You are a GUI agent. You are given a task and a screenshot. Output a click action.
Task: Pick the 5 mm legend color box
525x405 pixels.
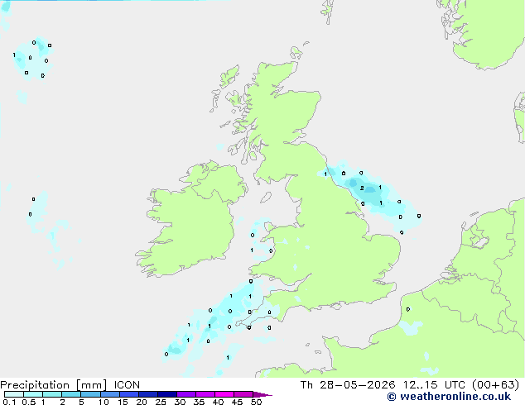coord(90,394)
